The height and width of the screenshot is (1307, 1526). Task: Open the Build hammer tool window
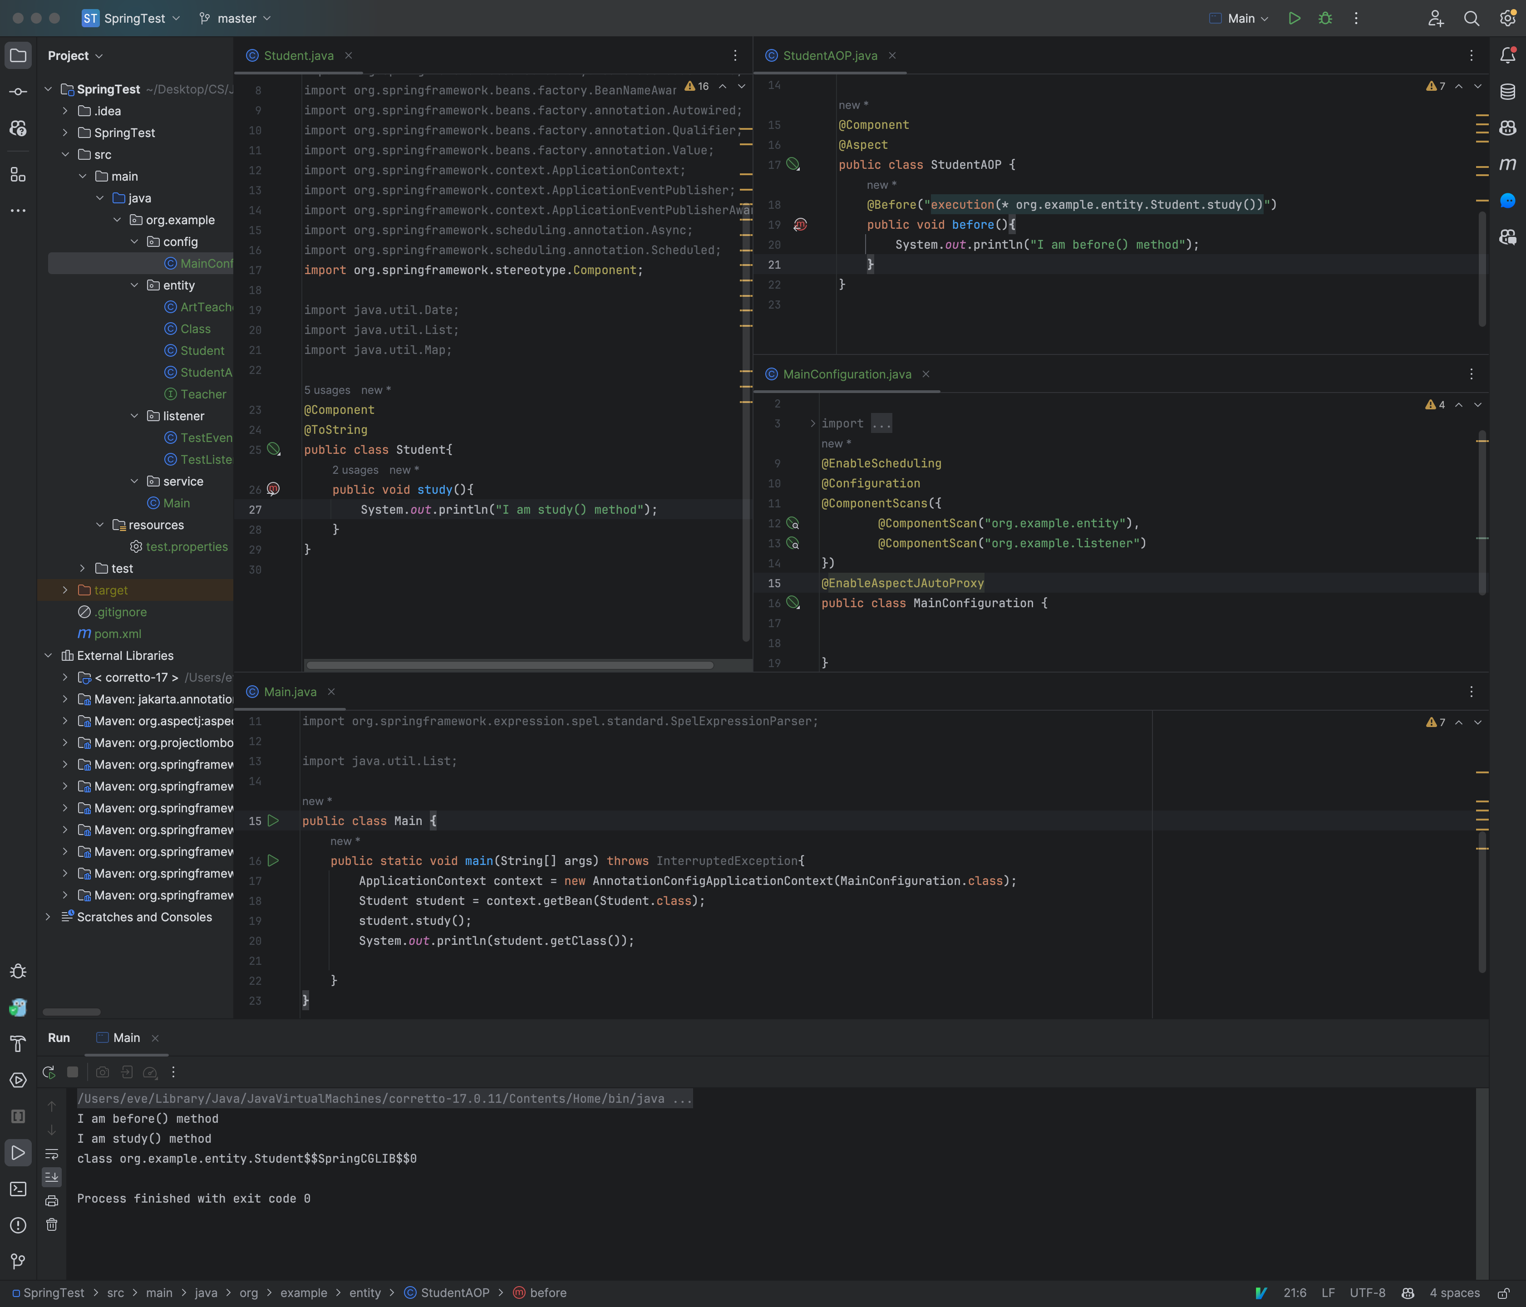(19, 1043)
